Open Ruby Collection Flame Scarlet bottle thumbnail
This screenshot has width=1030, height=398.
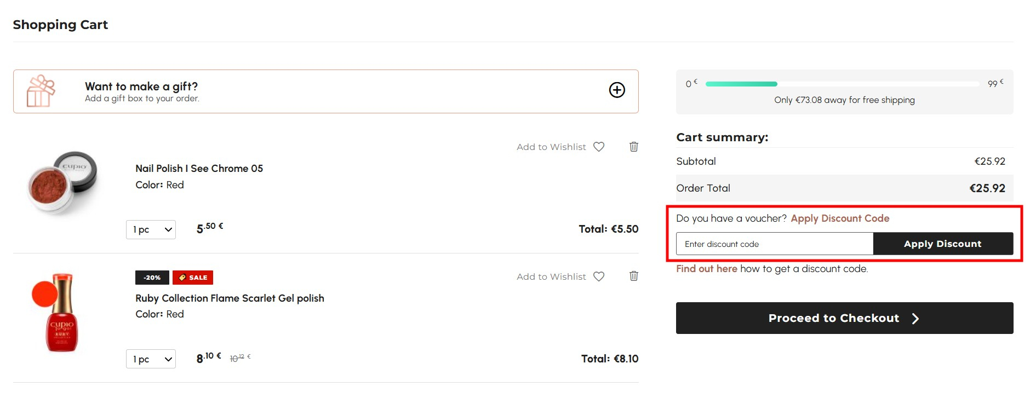pos(56,312)
